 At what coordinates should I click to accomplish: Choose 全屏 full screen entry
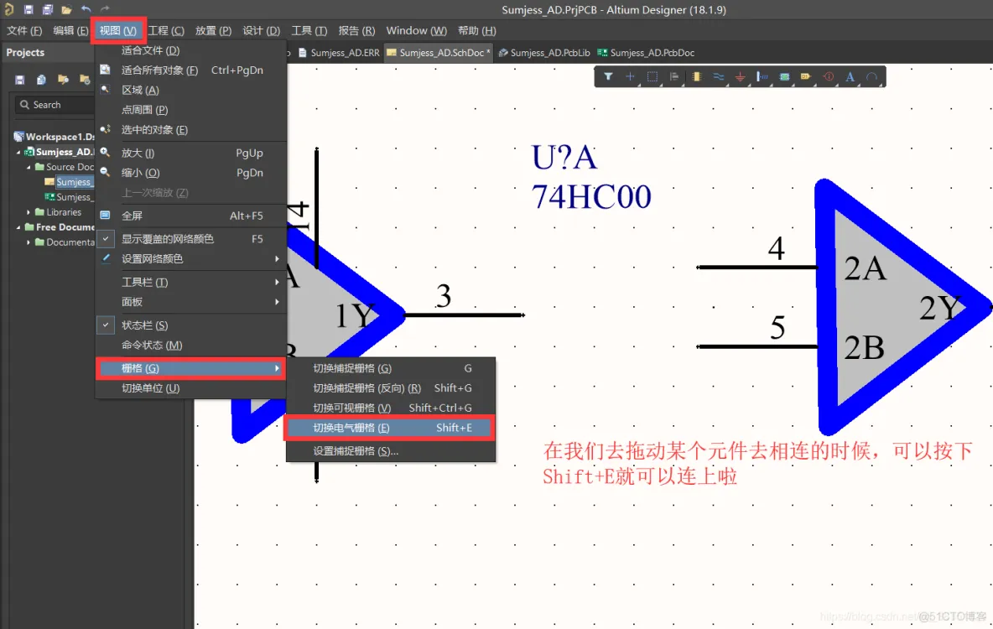[x=190, y=216]
